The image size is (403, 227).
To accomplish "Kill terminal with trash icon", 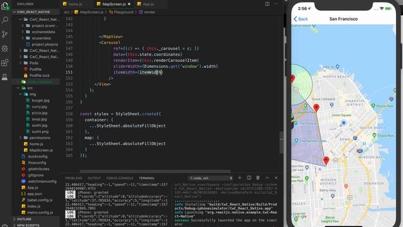I will point(258,178).
